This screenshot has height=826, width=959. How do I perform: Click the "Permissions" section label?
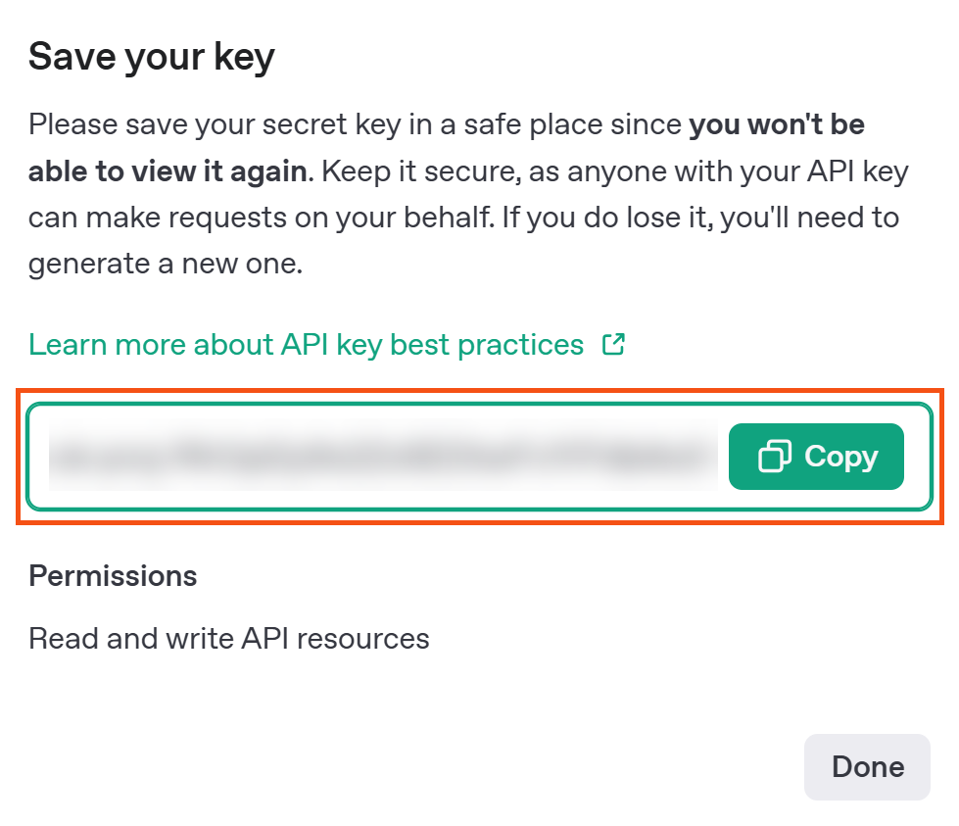pyautogui.click(x=113, y=576)
